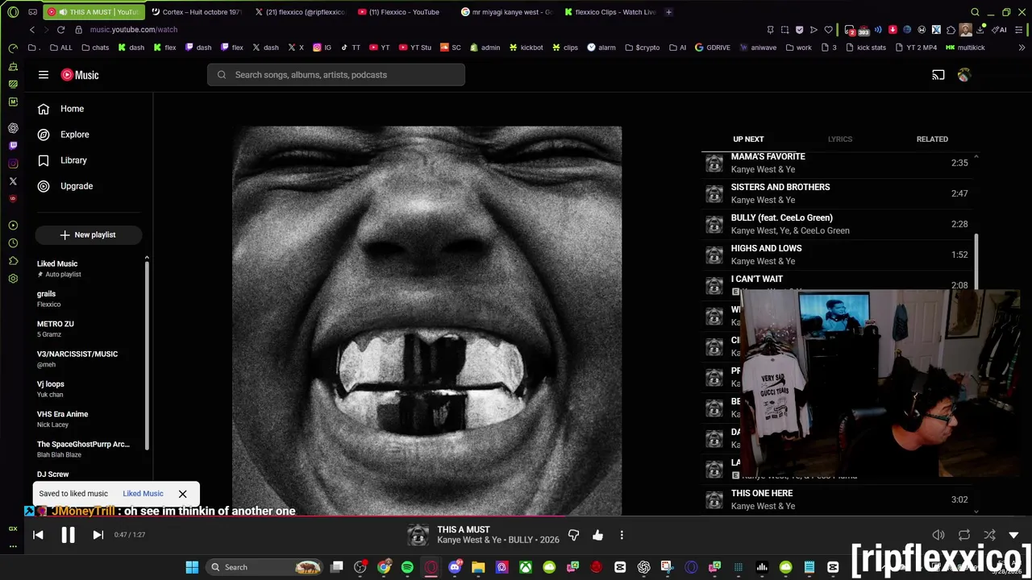
Task: Open the work bookmark folder
Action: coord(798,48)
